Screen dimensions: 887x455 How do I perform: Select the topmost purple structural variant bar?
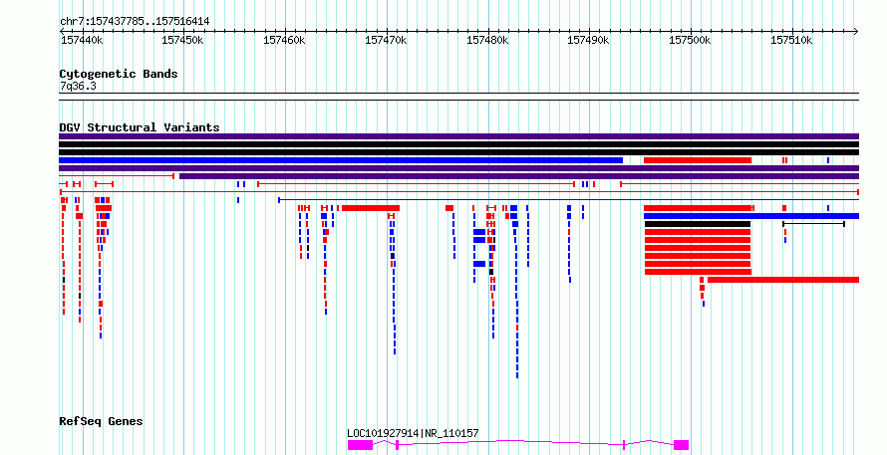pos(458,136)
